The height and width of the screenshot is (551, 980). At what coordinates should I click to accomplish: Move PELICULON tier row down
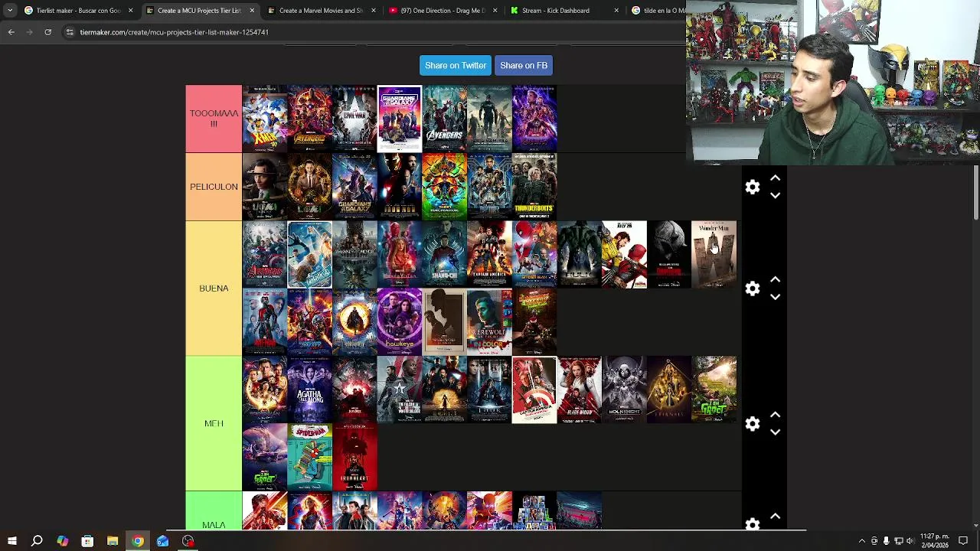[775, 196]
